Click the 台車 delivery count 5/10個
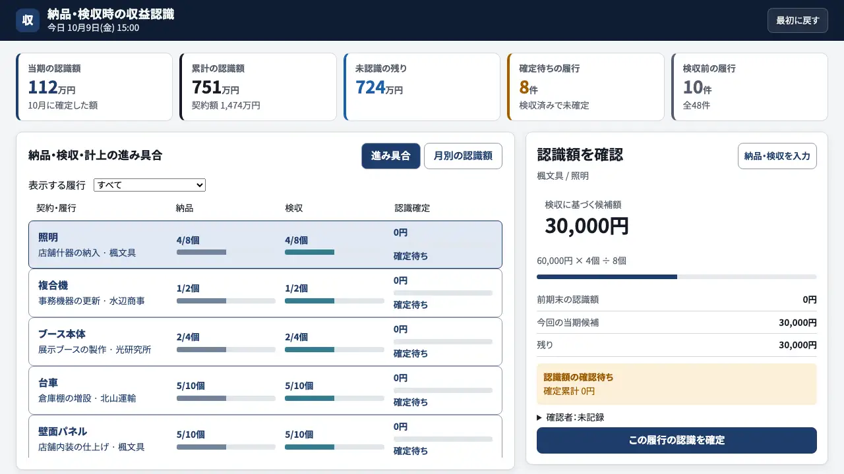 click(x=191, y=386)
